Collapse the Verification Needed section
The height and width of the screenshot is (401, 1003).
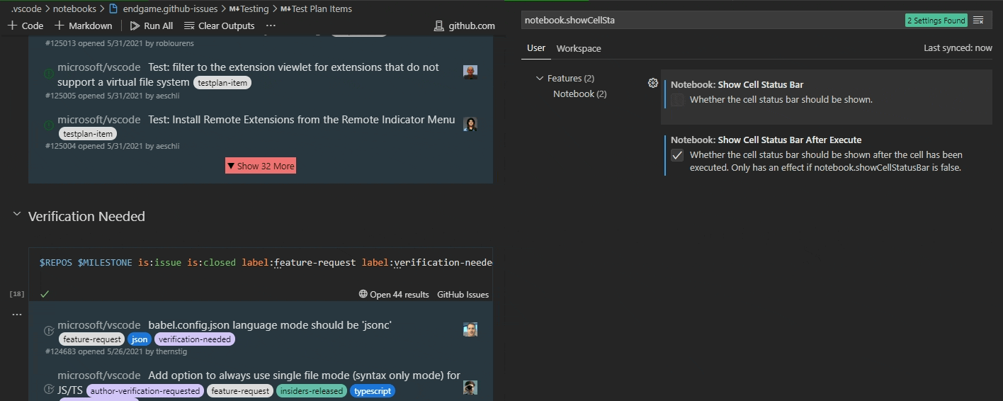coord(17,215)
